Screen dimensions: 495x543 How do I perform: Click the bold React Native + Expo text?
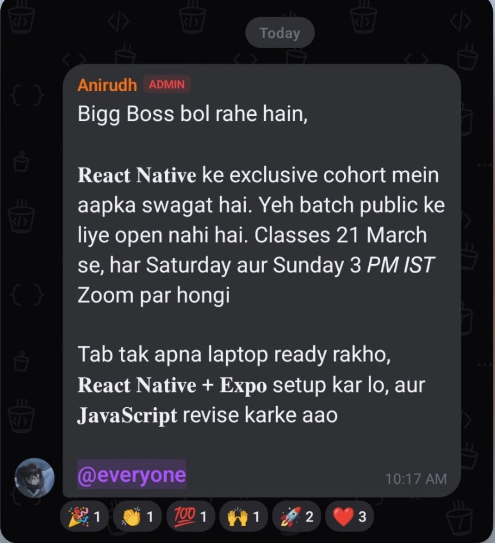(172, 385)
